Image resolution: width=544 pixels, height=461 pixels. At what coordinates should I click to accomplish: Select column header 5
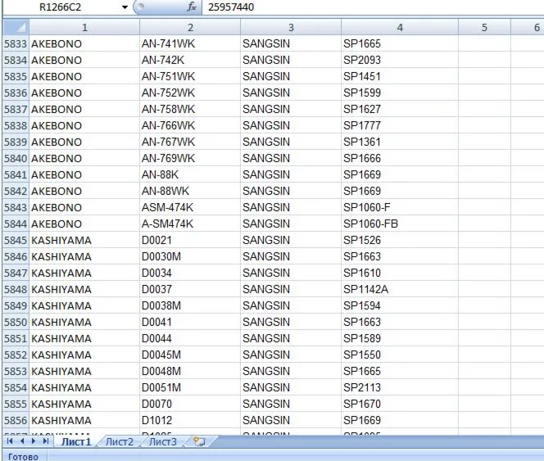(484, 27)
